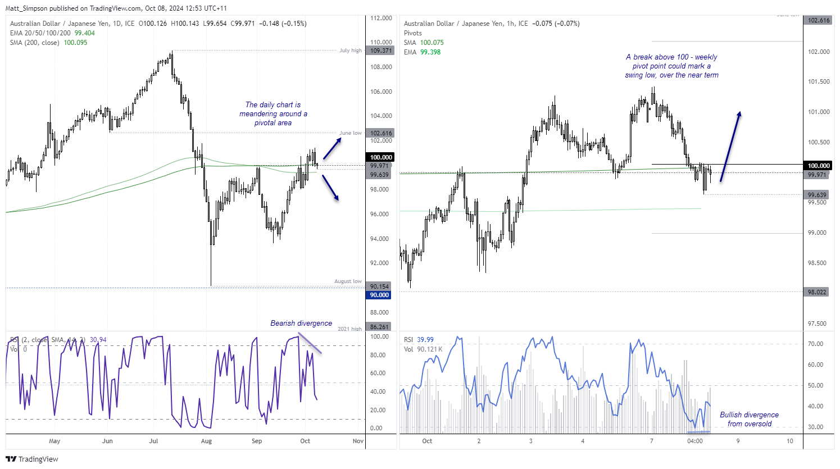This screenshot has height=469, width=840.
Task: Click the 'Matt_Simpson published on TradingView.com' header text
Action: pos(74,8)
